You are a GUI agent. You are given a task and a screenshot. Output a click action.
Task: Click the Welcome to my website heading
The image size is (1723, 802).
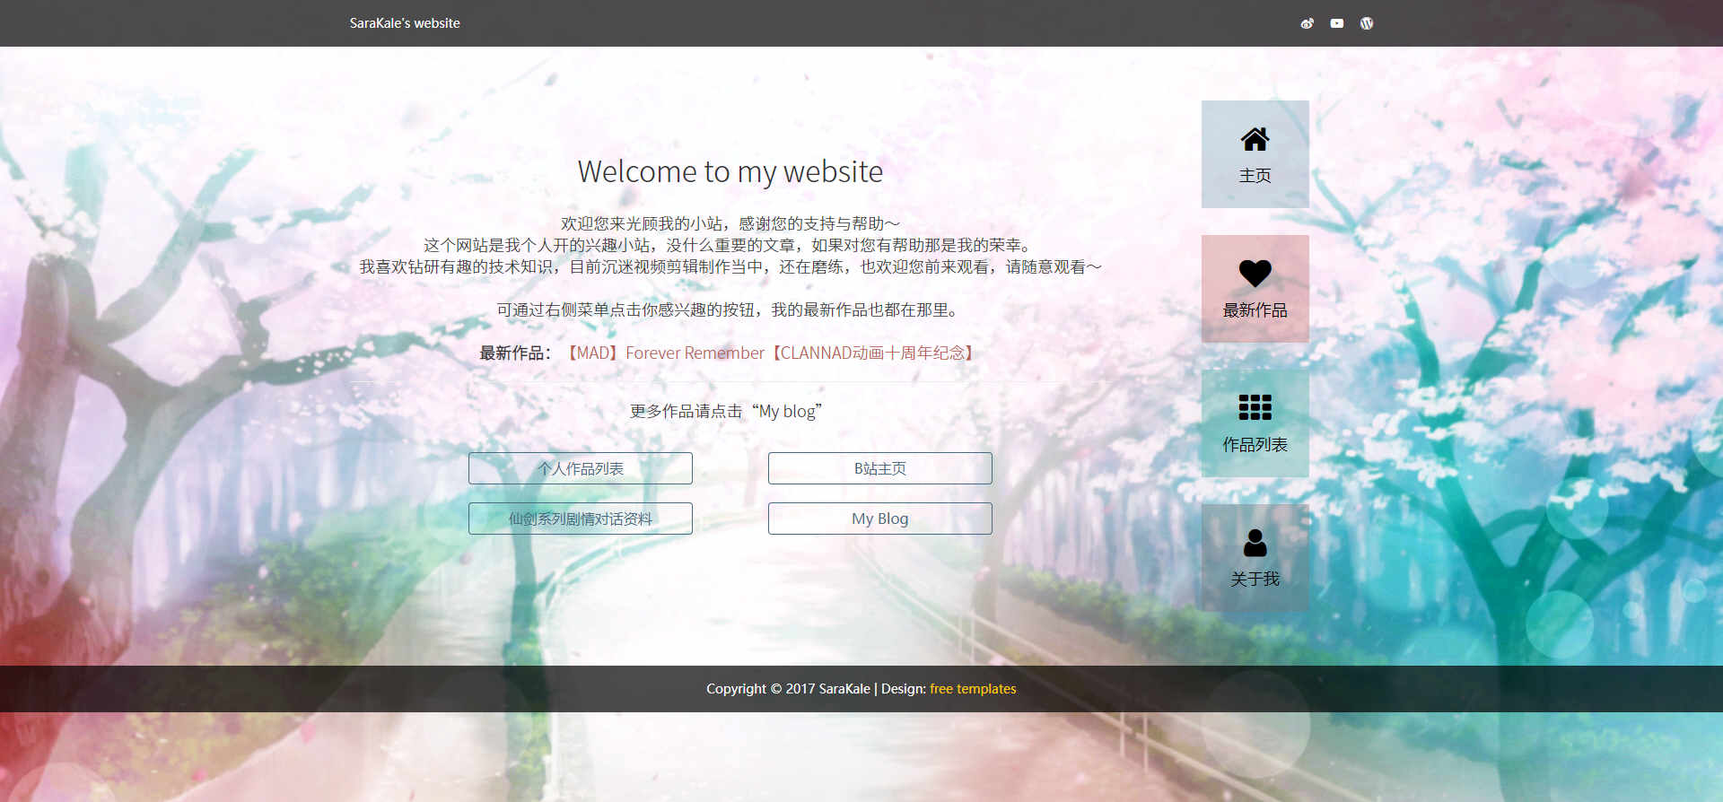(730, 171)
